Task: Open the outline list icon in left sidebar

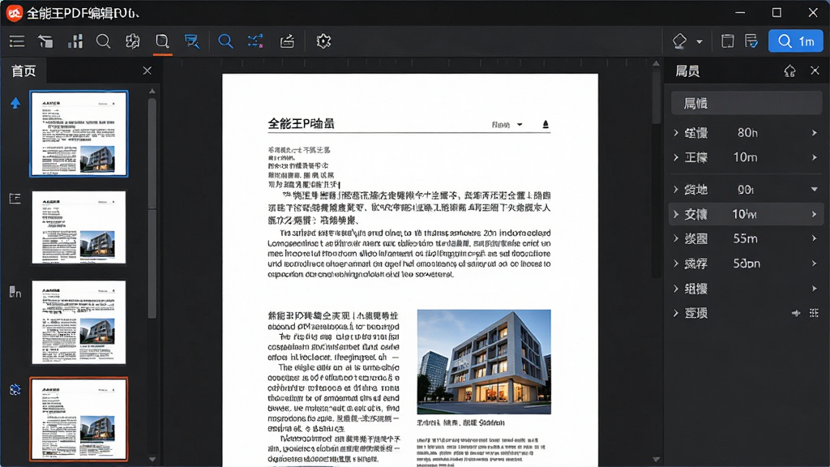Action: [15, 199]
